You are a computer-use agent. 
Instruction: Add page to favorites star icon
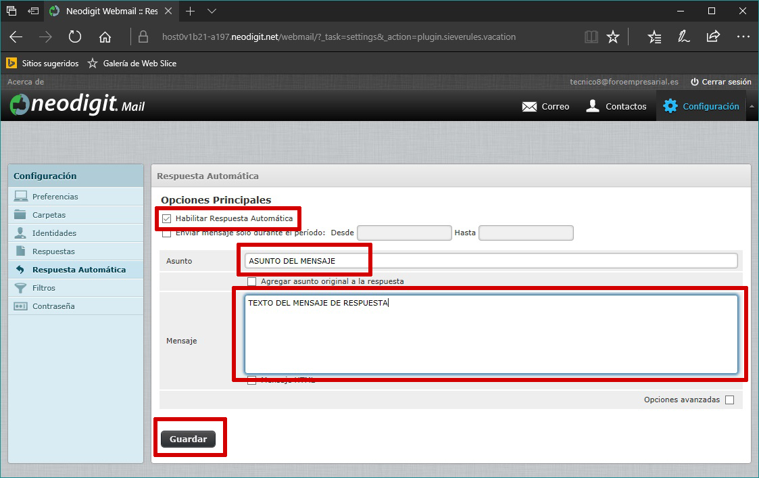pos(613,37)
